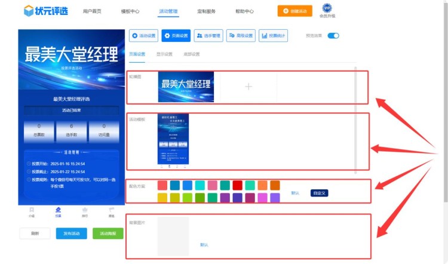The image size is (448, 264).
Task: Switch to the 显示设置 tab
Action: [x=164, y=54]
